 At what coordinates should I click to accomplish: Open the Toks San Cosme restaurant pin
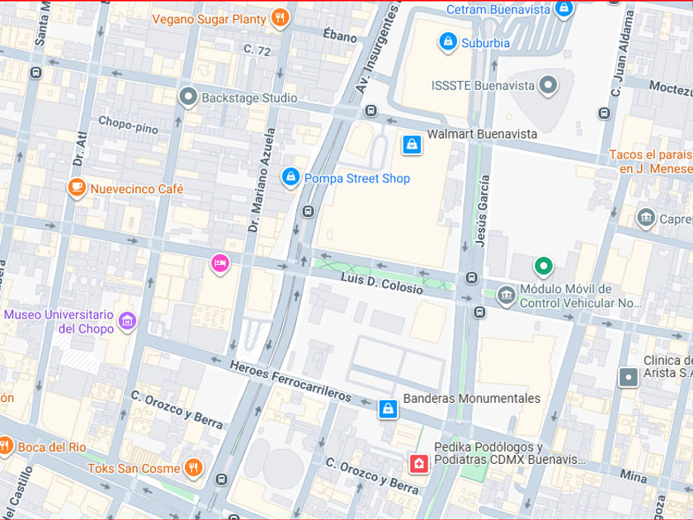(x=193, y=467)
